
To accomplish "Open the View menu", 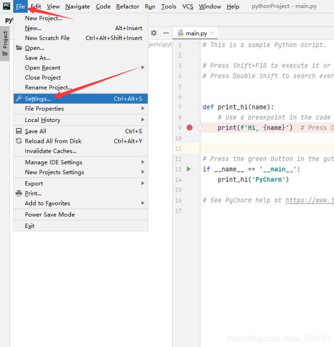I will [x=53, y=6].
